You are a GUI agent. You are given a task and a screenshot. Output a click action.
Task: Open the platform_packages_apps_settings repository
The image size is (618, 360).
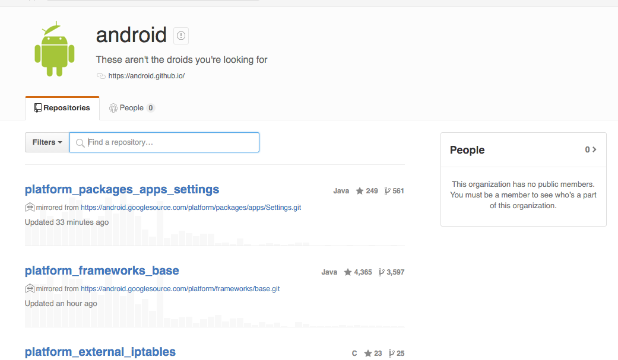click(x=122, y=189)
